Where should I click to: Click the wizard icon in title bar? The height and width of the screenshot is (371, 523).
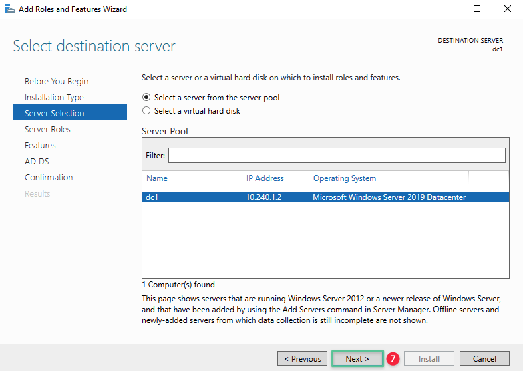[x=9, y=9]
